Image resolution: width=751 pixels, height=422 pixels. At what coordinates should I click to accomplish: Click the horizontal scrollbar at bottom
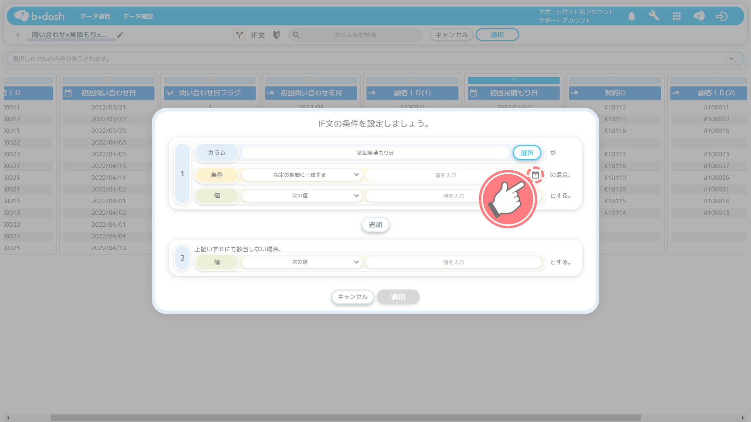coord(346,418)
